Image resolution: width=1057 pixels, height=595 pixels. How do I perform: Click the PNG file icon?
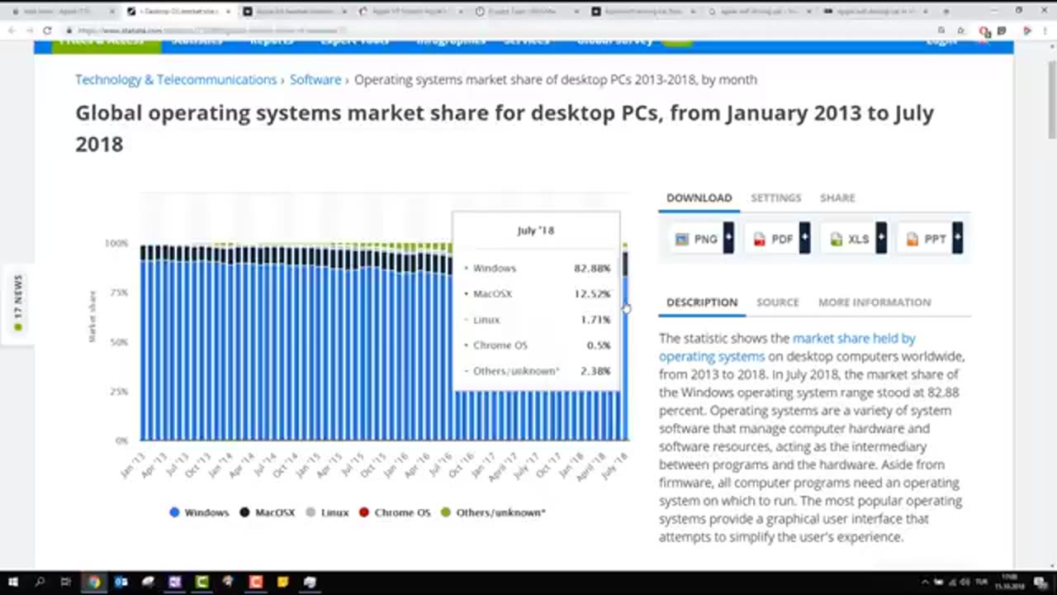point(682,239)
